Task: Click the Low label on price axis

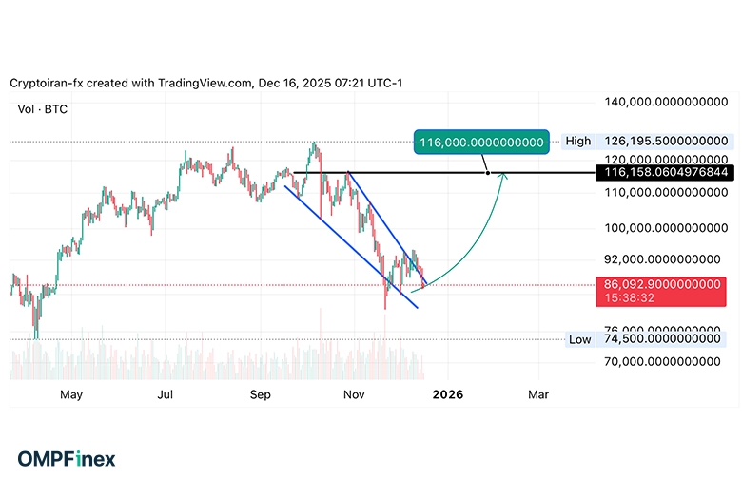Action: coord(579,339)
